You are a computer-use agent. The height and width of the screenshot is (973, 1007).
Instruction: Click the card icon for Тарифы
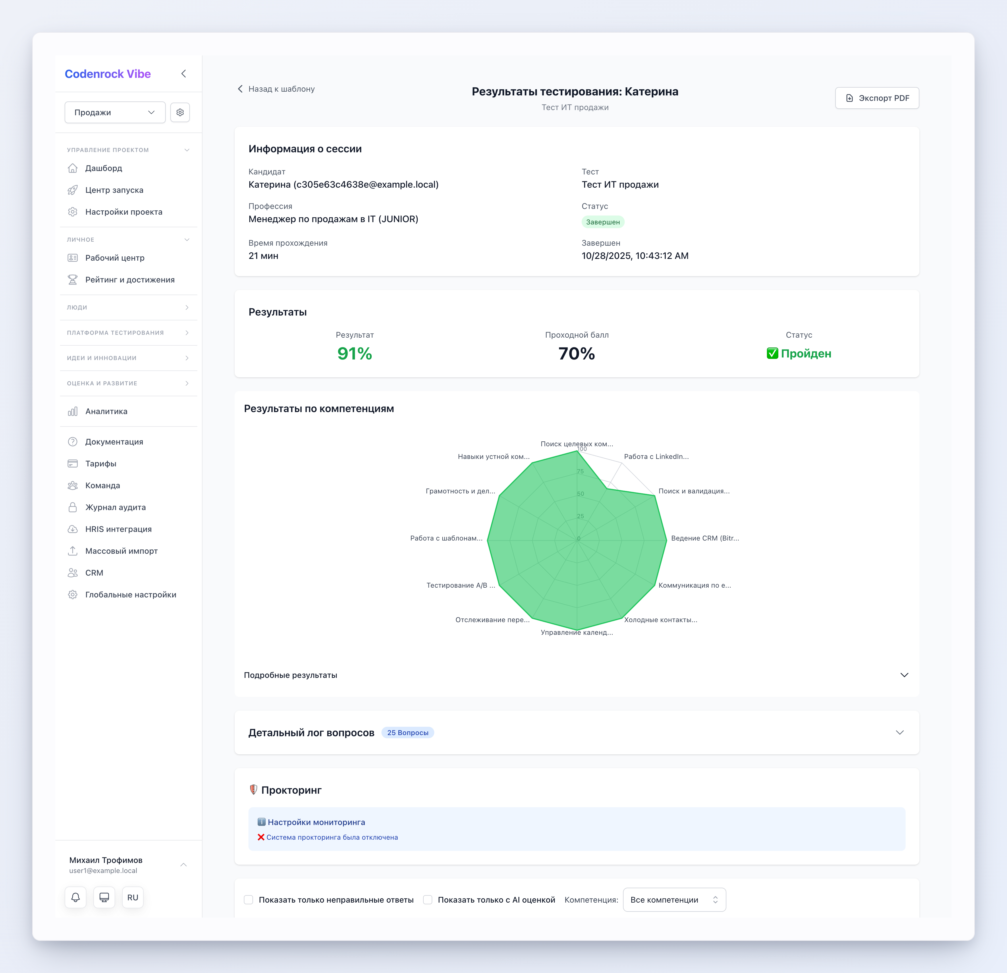pos(73,464)
